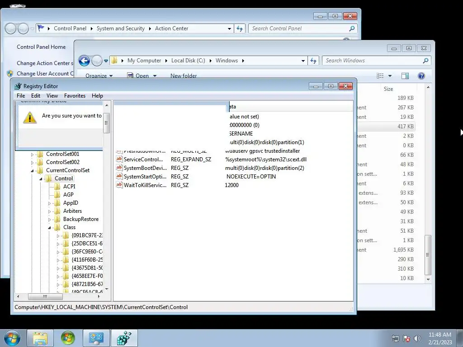This screenshot has height=347, width=463.
Task: Click the SystemBootDevi value string icon
Action: 119,168
